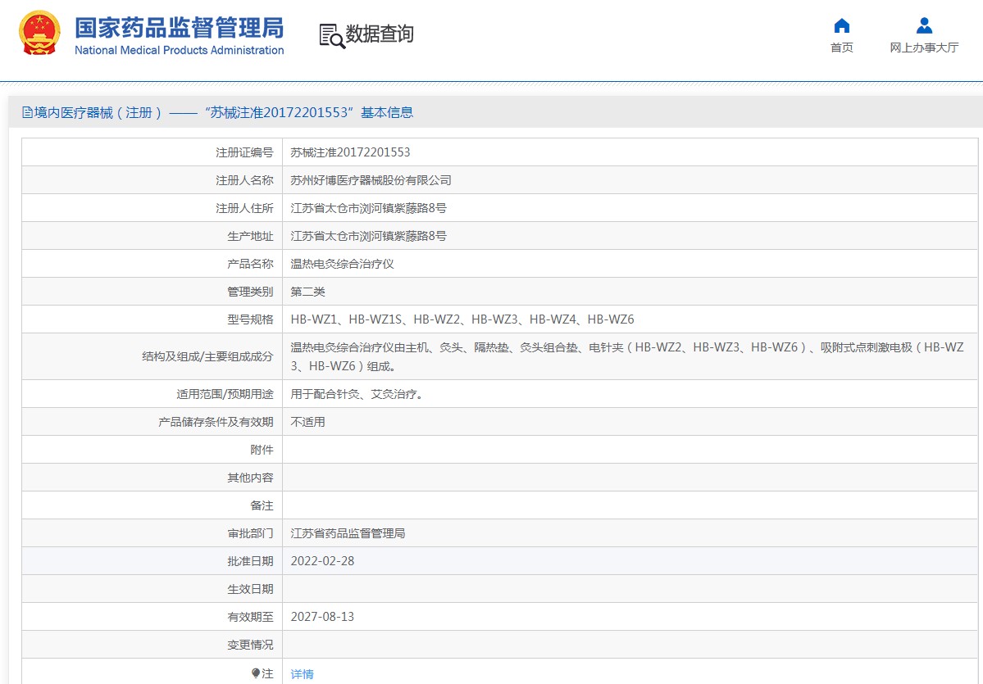Click the 不适用 storage condition value
This screenshot has width=983, height=684.
pos(307,422)
